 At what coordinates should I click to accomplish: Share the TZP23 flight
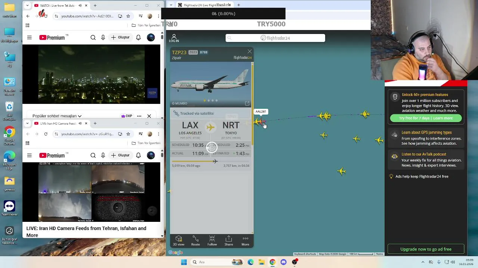point(229,240)
